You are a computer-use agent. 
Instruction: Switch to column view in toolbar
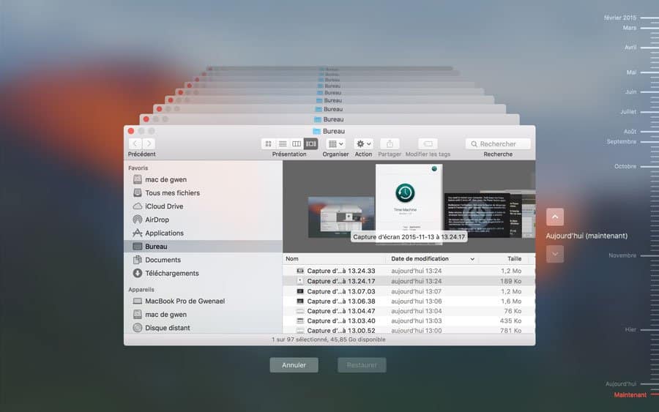297,144
